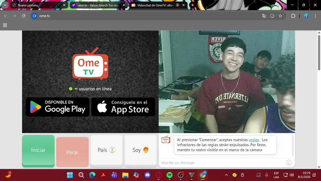The height and width of the screenshot is (181, 321).
Task: Reload the ome.tv page
Action: tap(24, 16)
